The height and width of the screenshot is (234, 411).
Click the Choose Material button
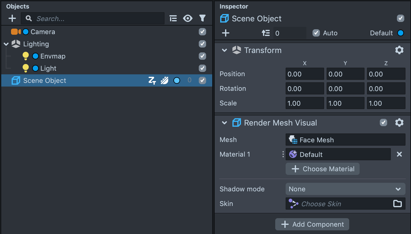322,169
